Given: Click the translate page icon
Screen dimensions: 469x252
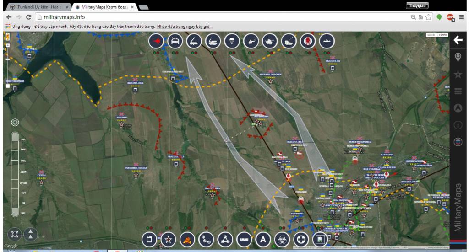Looking at the screenshot, I should coord(421,17).
